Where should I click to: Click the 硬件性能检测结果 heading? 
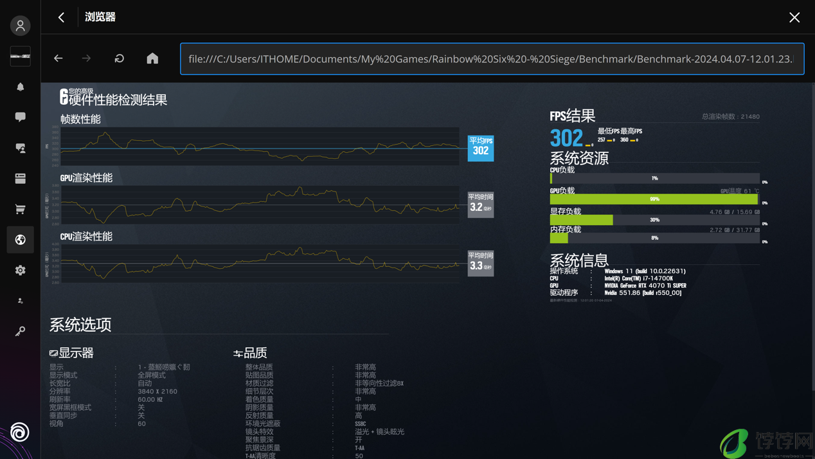pyautogui.click(x=118, y=100)
